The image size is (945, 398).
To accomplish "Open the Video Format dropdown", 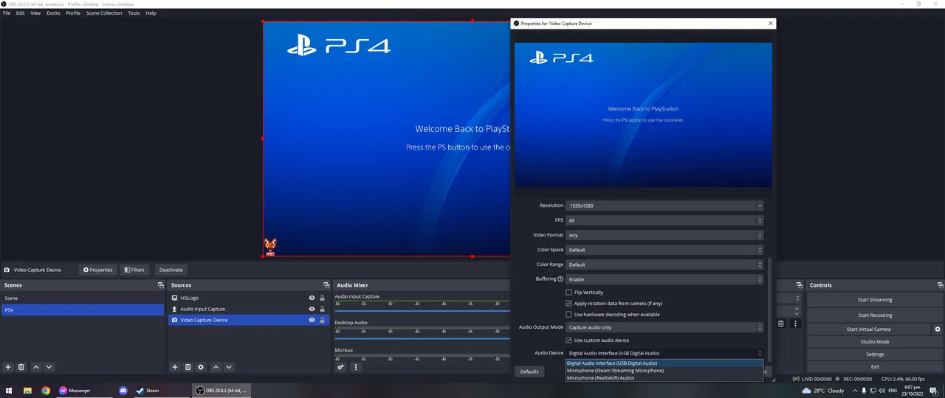I will pos(664,235).
